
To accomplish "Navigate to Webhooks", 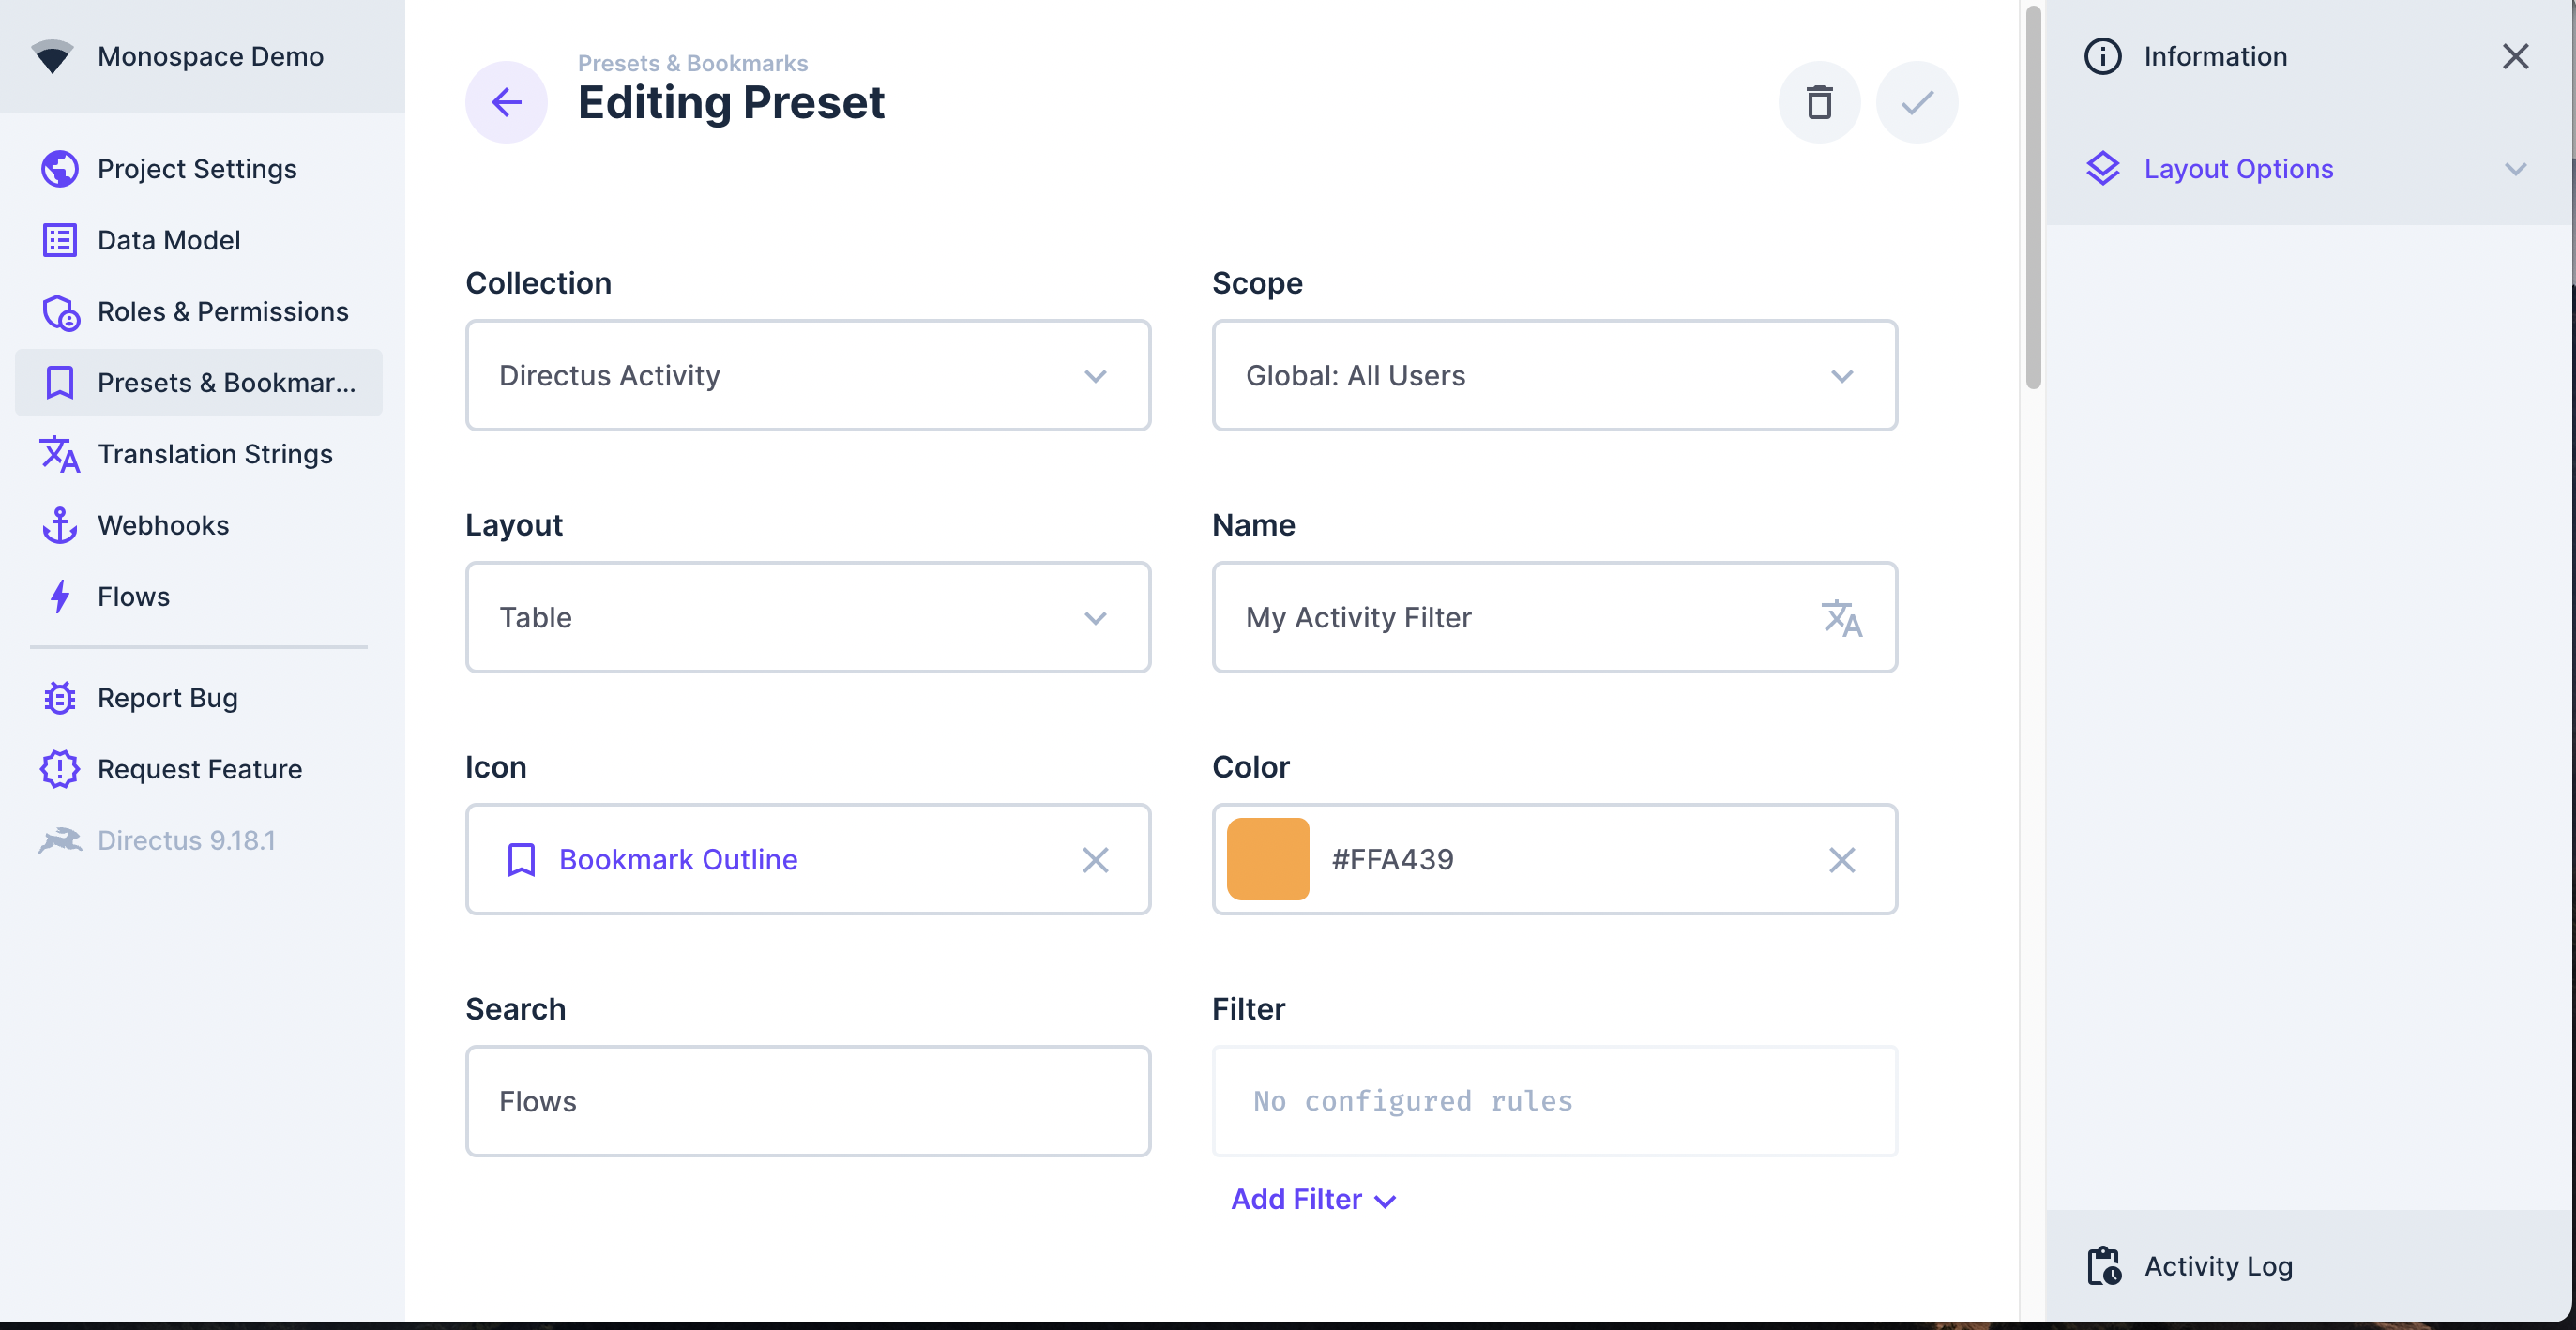I will pos(198,525).
